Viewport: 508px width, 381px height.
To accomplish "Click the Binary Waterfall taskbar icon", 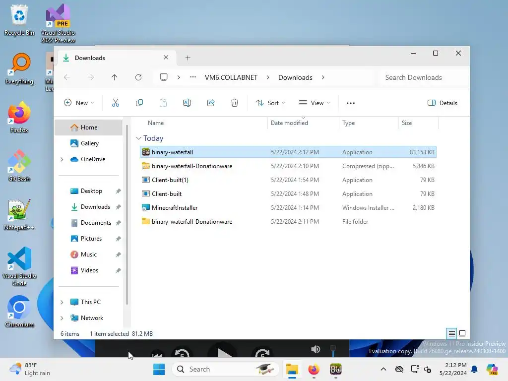I will 336,369.
